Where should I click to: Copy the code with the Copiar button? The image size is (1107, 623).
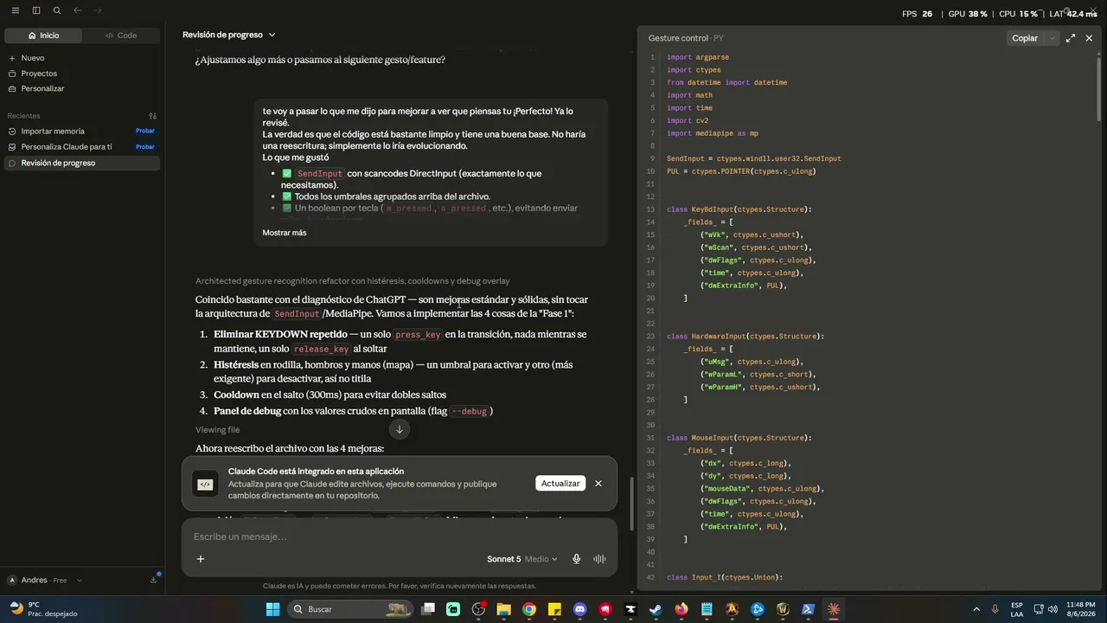pyautogui.click(x=1025, y=38)
